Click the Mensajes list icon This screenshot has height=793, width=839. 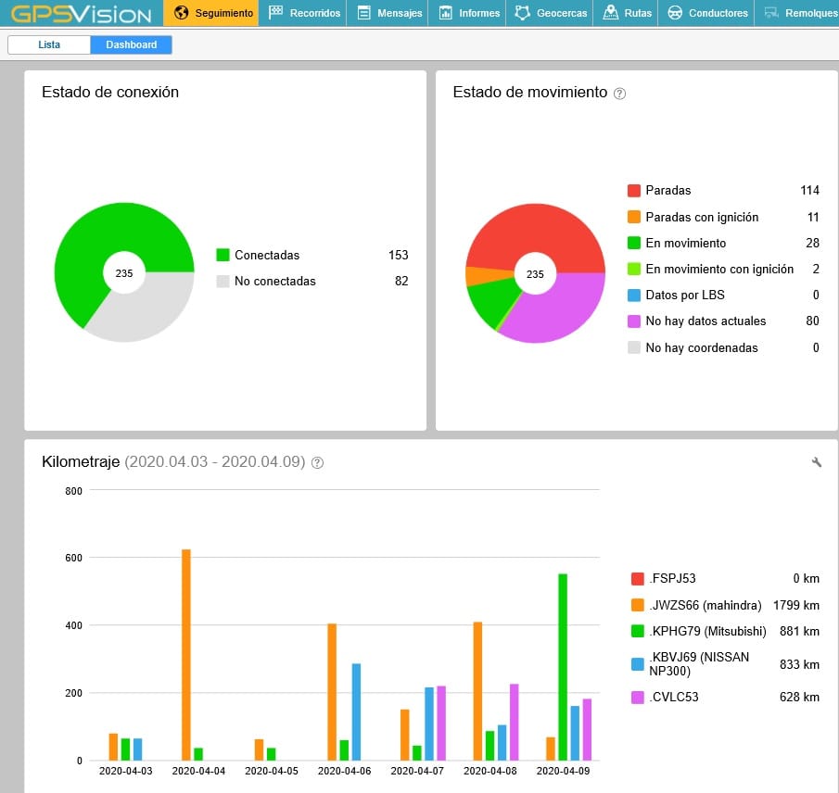point(363,13)
